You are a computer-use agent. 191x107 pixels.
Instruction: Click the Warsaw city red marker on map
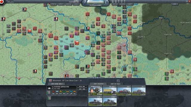(124, 45)
